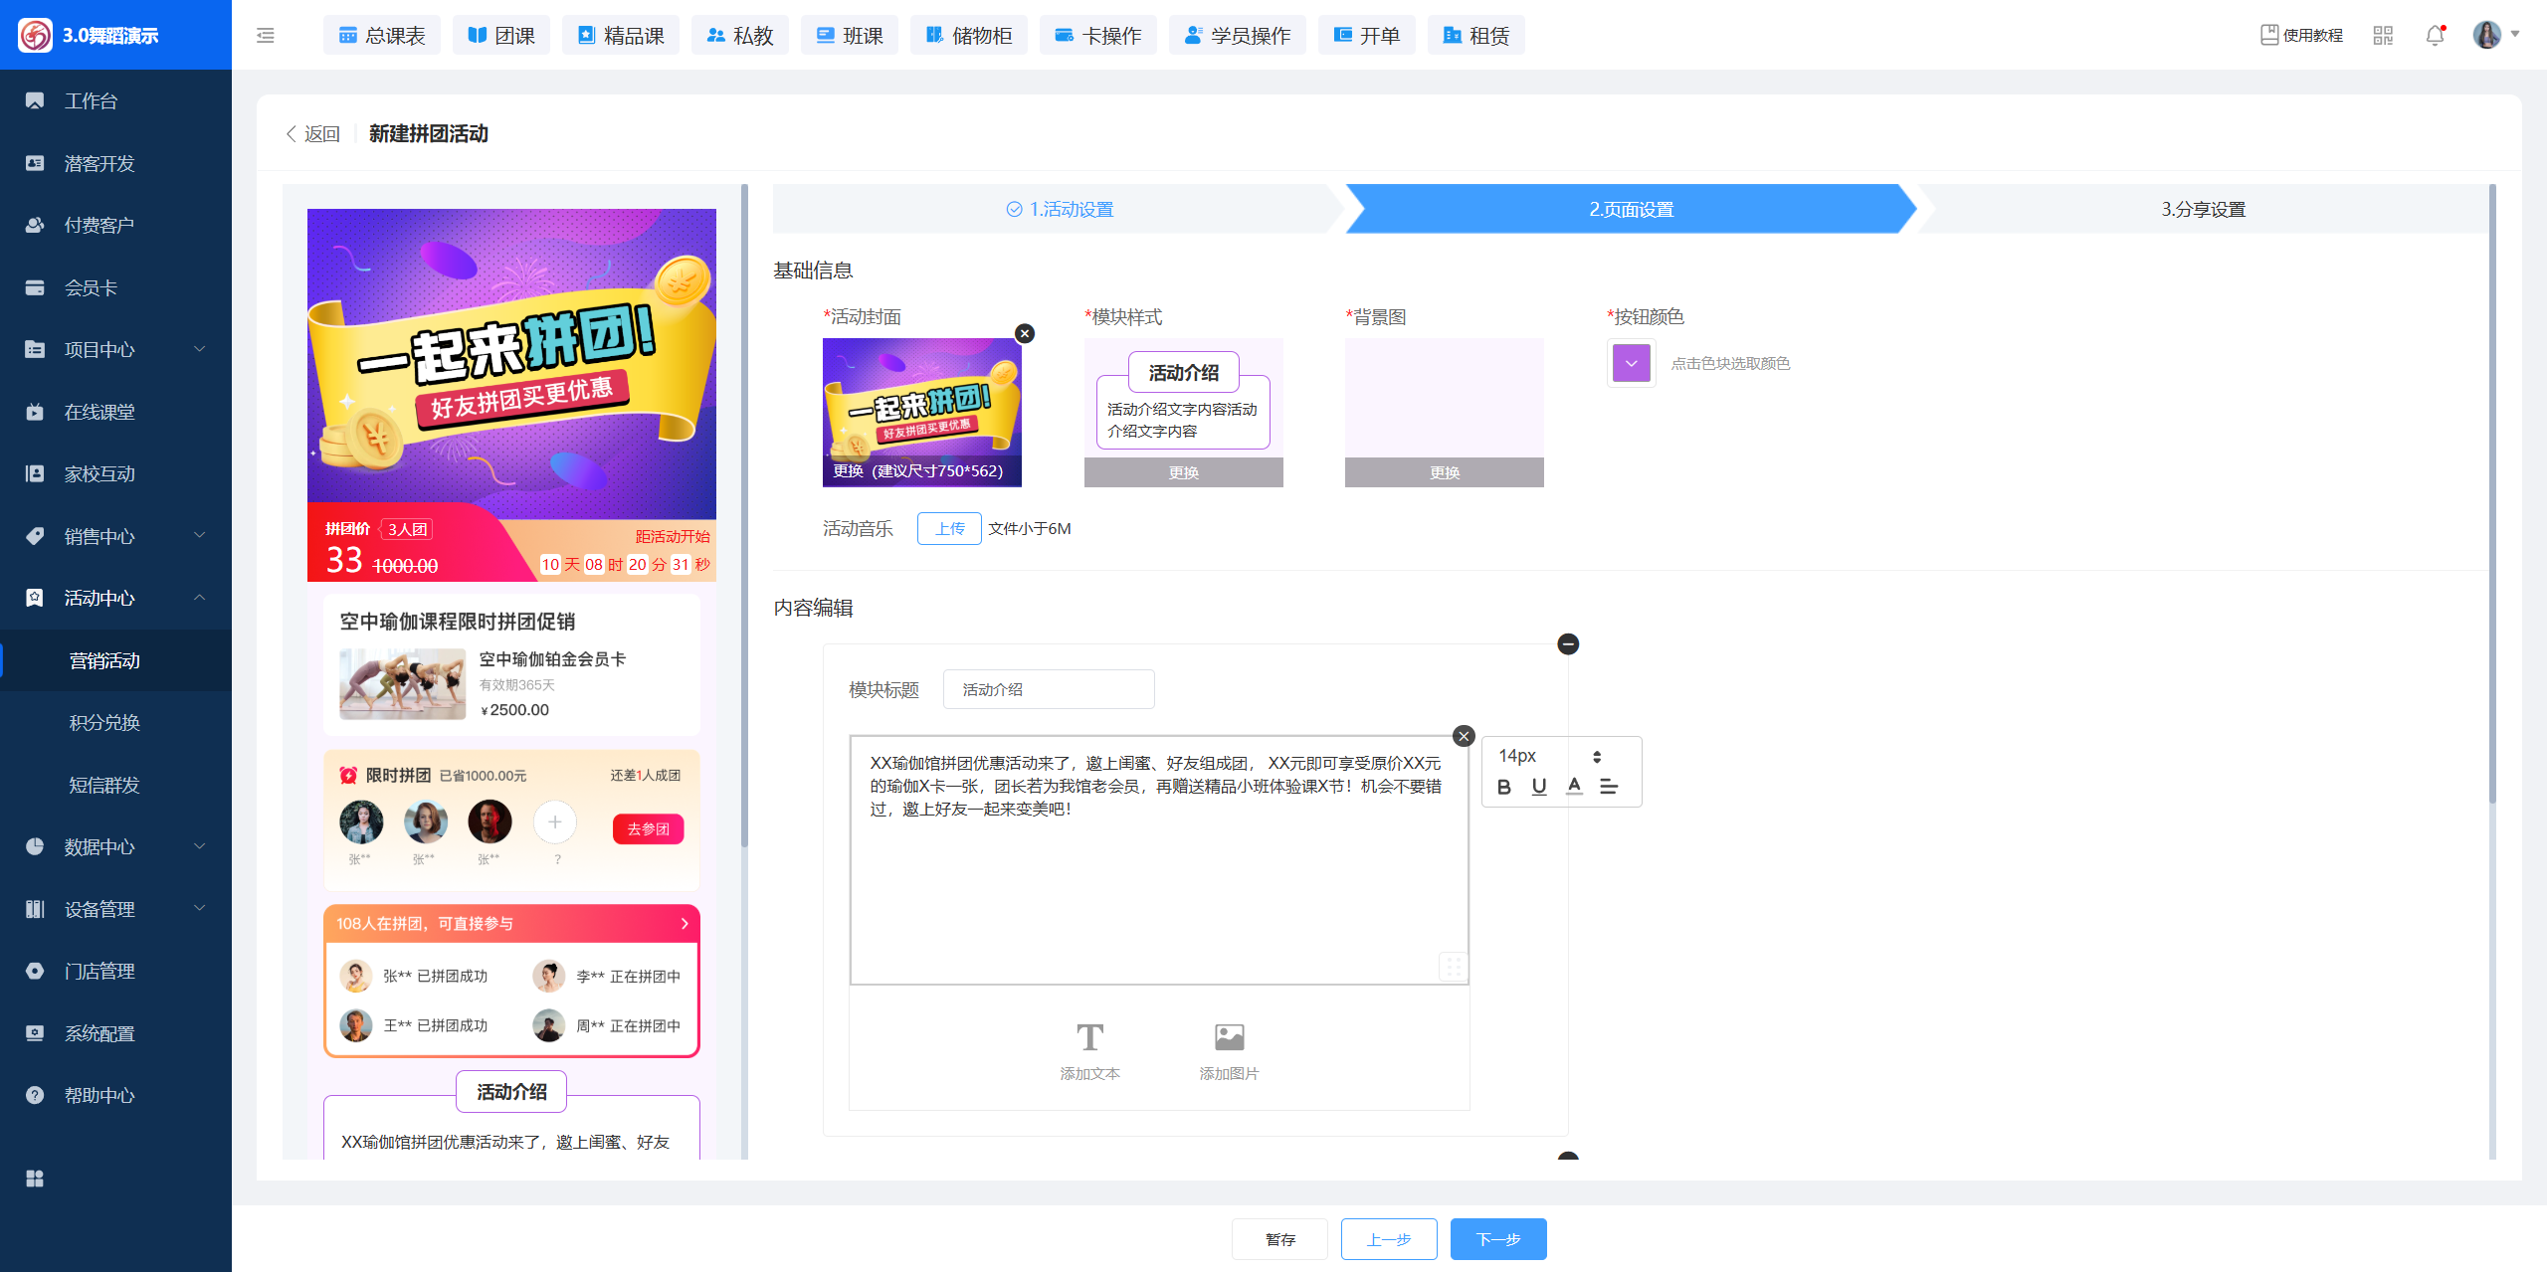Click the 上传 music button
Viewport: 2547px width, 1272px height.
(x=949, y=528)
